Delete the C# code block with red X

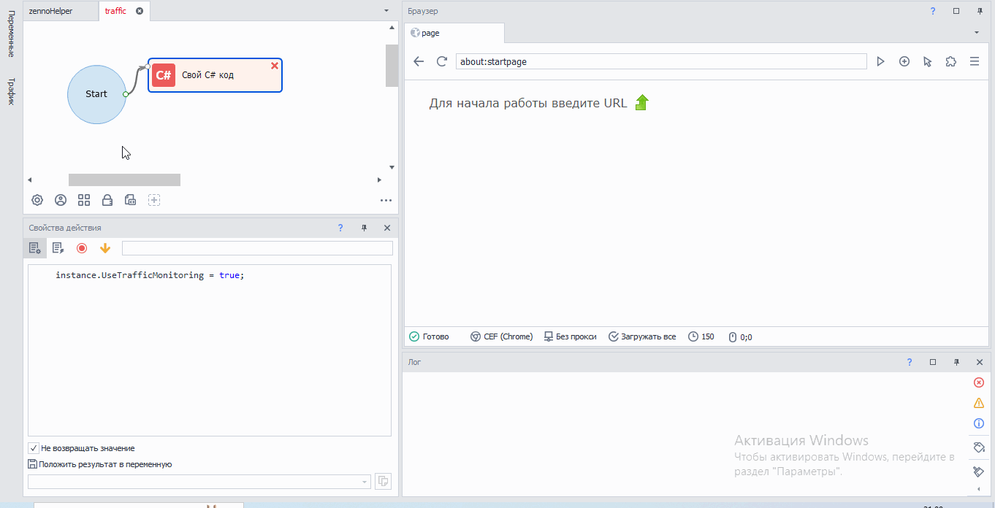[x=275, y=66]
